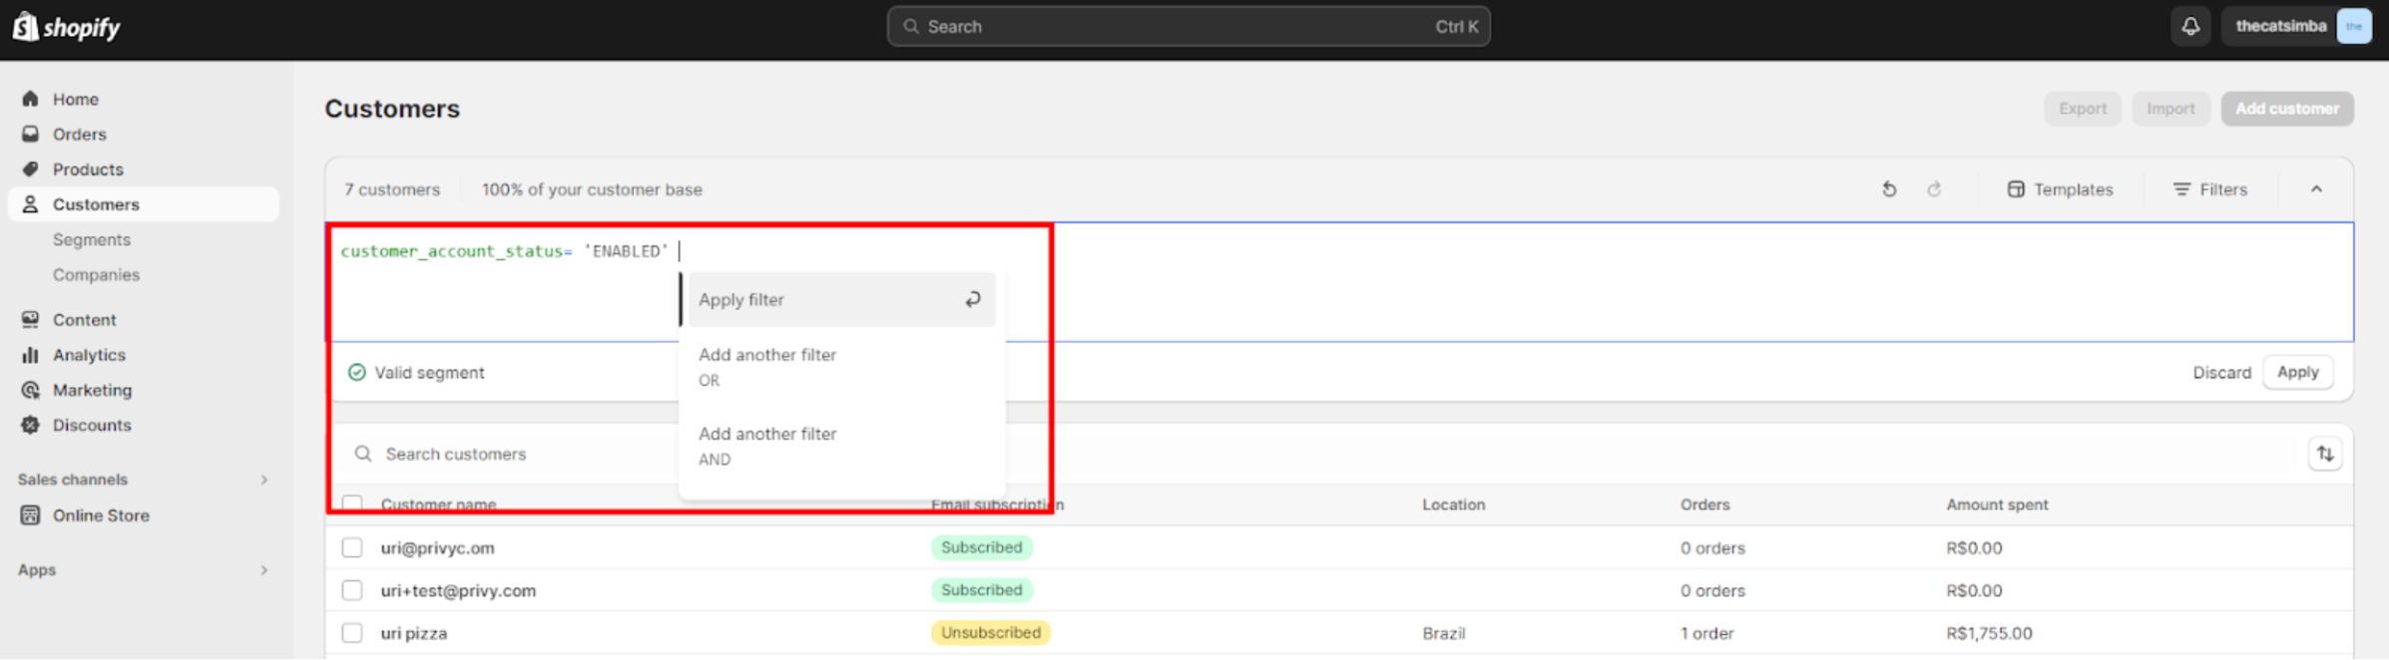Select Add another filter AND option
Viewport: 2389px width, 660px height.
(x=841, y=446)
